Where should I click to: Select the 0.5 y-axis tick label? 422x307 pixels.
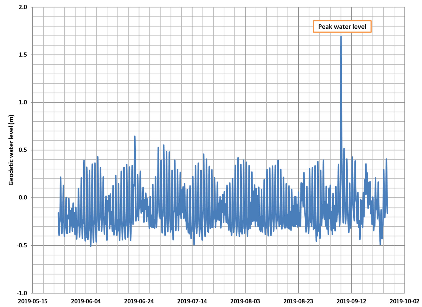[x=23, y=150]
